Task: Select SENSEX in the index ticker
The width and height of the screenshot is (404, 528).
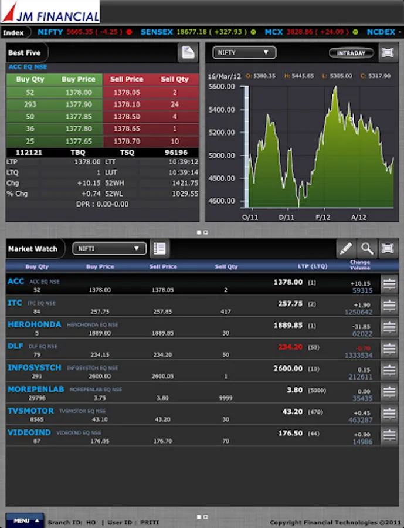Action: [157, 32]
